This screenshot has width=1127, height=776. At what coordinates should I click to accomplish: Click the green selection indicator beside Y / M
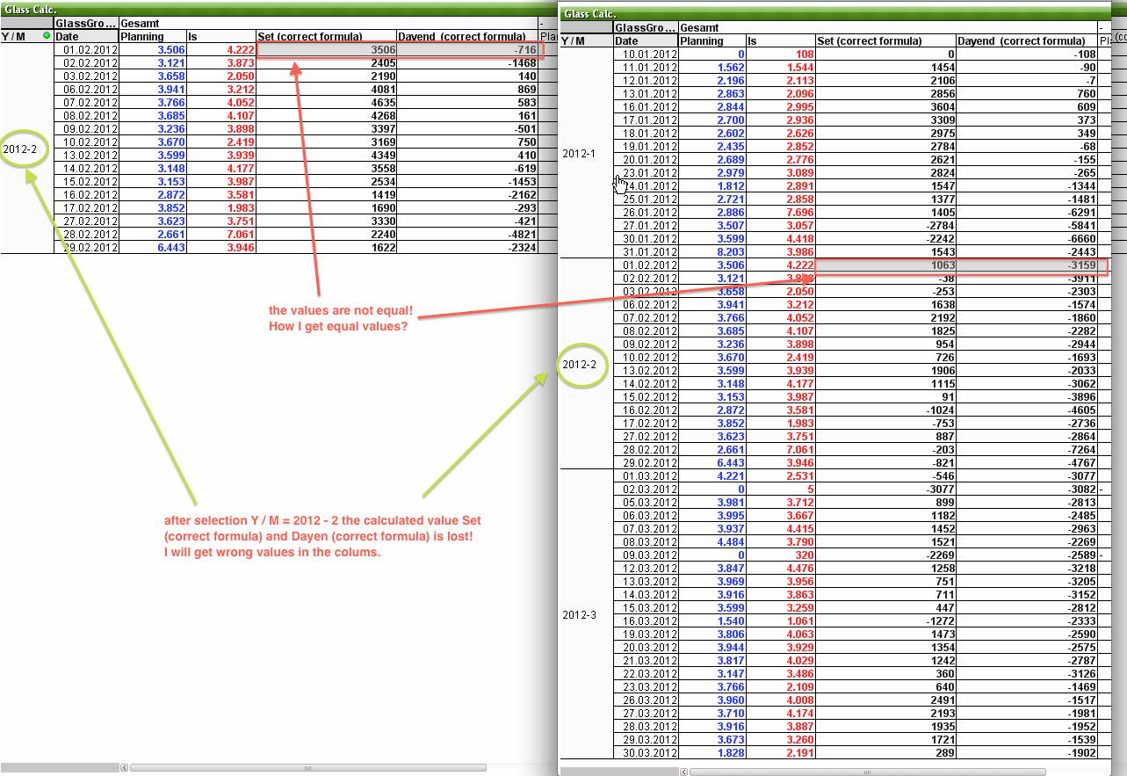click(x=47, y=36)
